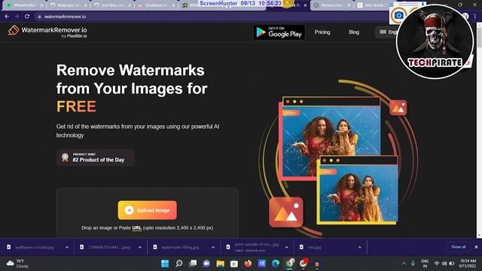The image size is (482, 271).
Task: Open options chevron for the 1391... jpeg download
Action: (140, 248)
